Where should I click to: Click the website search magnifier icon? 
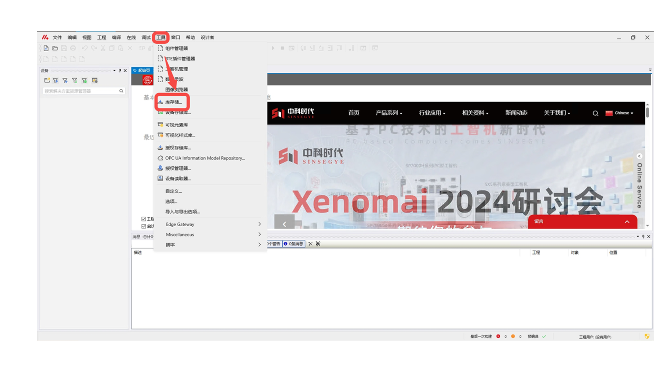coord(595,113)
